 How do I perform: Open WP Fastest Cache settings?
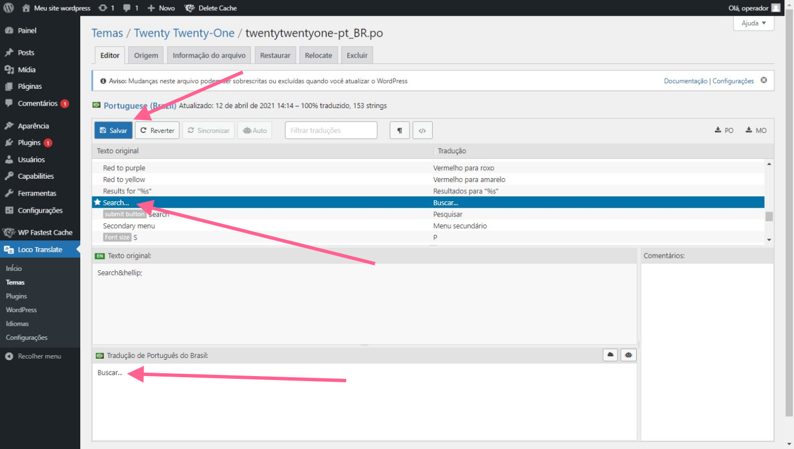pos(40,232)
